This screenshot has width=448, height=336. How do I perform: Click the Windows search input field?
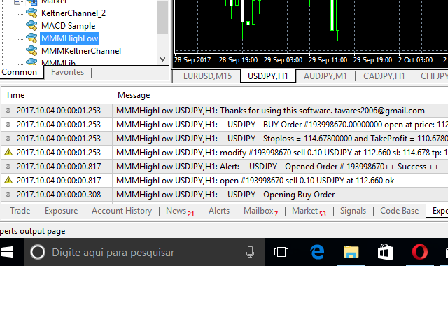(x=144, y=252)
